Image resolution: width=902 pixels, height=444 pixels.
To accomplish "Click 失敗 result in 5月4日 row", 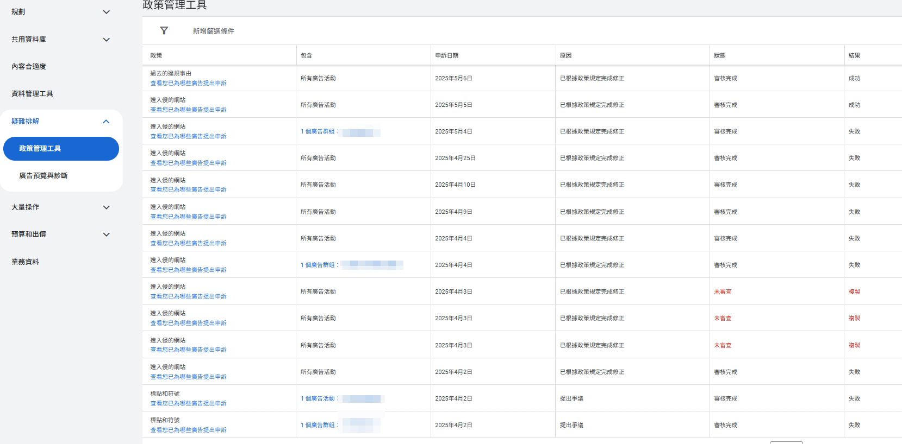I will point(854,131).
